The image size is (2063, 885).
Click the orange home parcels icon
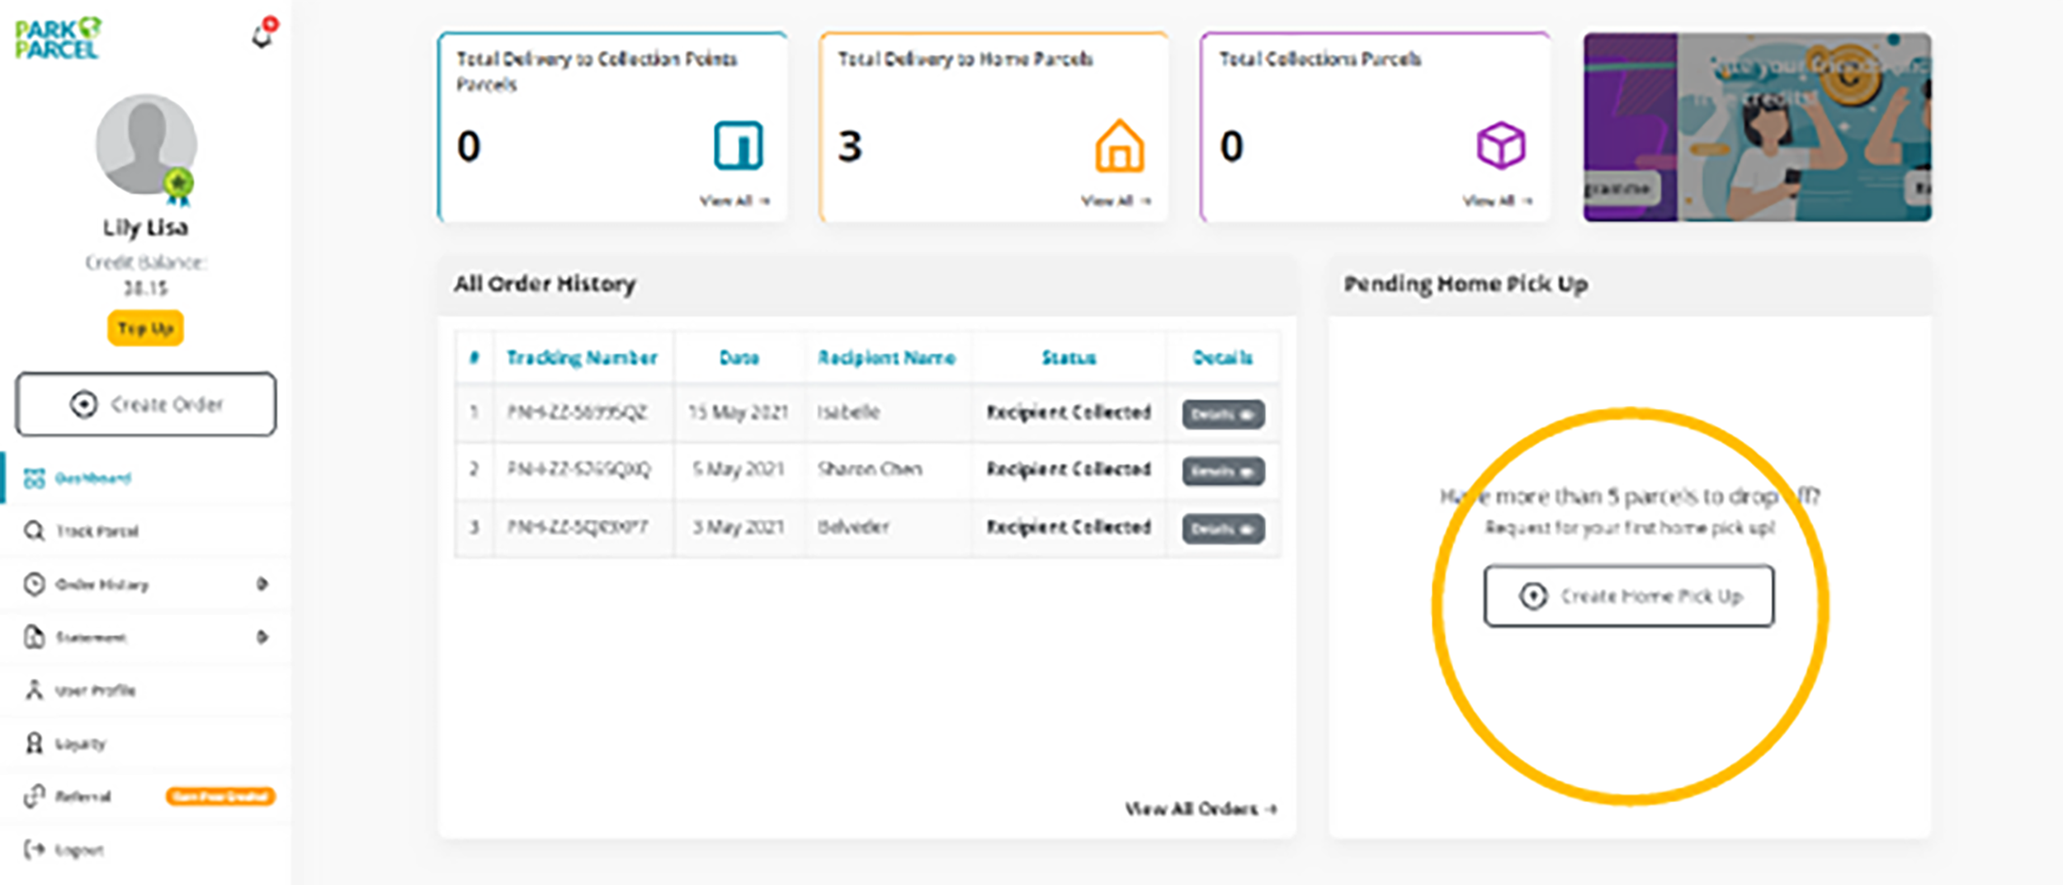pos(1119,146)
